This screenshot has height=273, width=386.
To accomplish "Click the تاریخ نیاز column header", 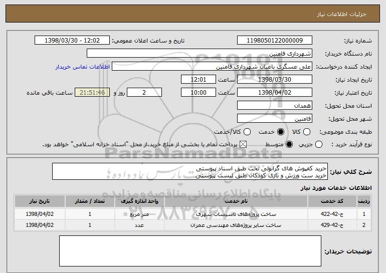I will [x=40, y=201].
